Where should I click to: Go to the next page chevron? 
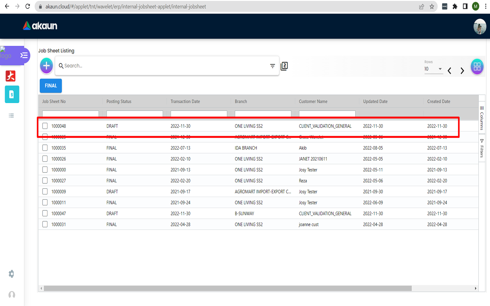(462, 71)
